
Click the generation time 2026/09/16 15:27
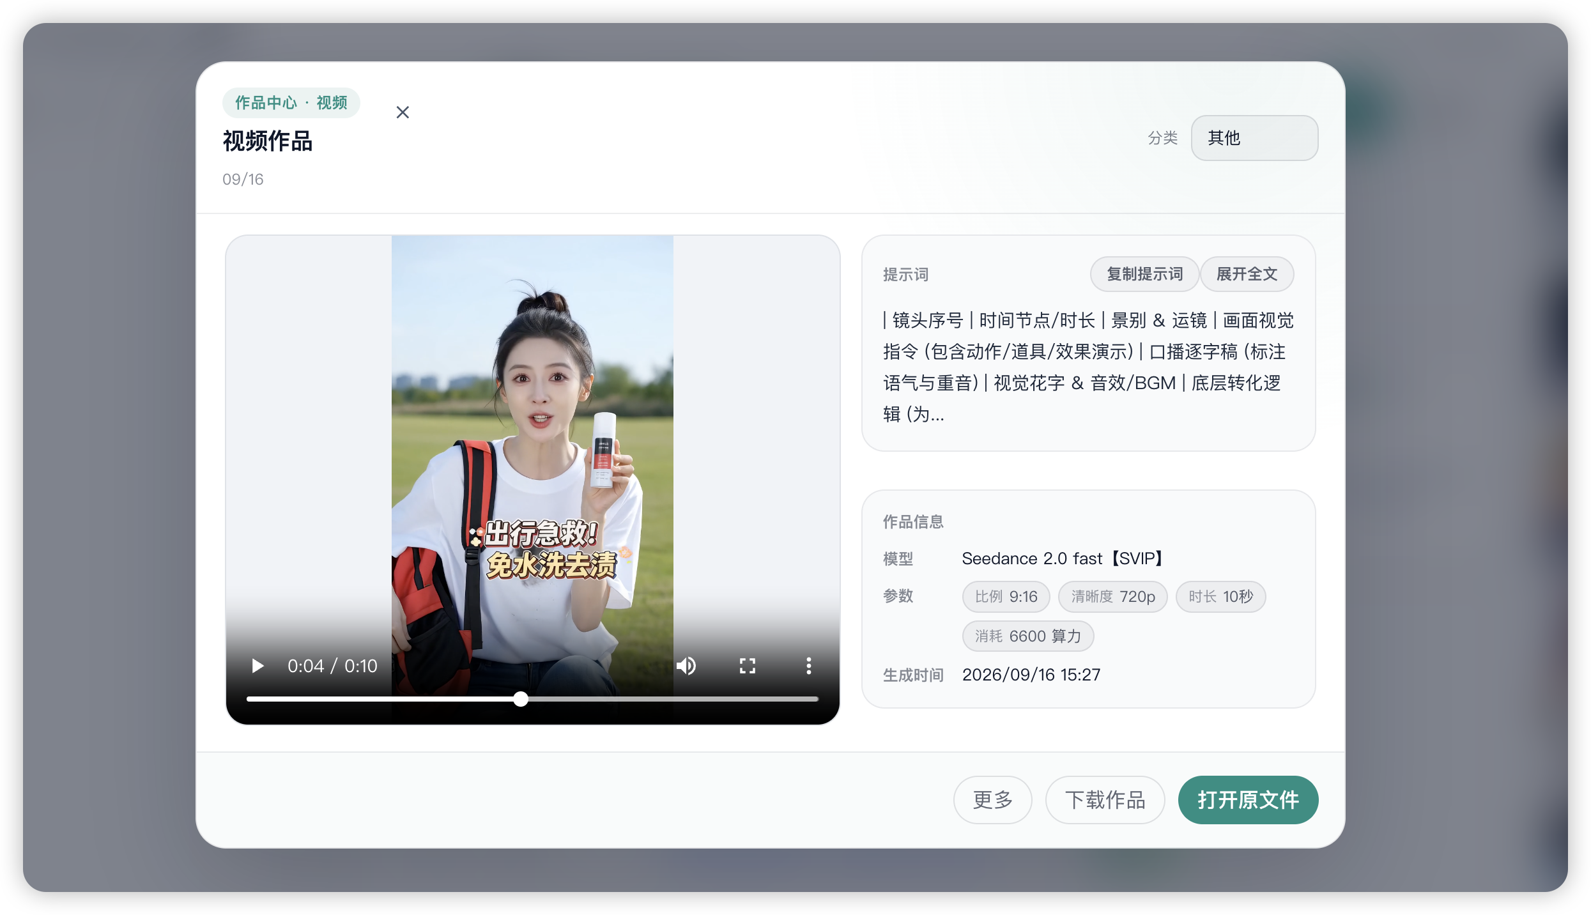pyautogui.click(x=1031, y=675)
